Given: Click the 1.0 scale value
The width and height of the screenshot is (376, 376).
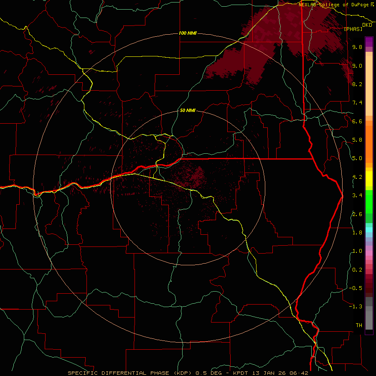Looking at the screenshot, I should (357, 251).
